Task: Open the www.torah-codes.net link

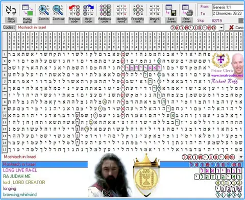Action: click(x=227, y=75)
